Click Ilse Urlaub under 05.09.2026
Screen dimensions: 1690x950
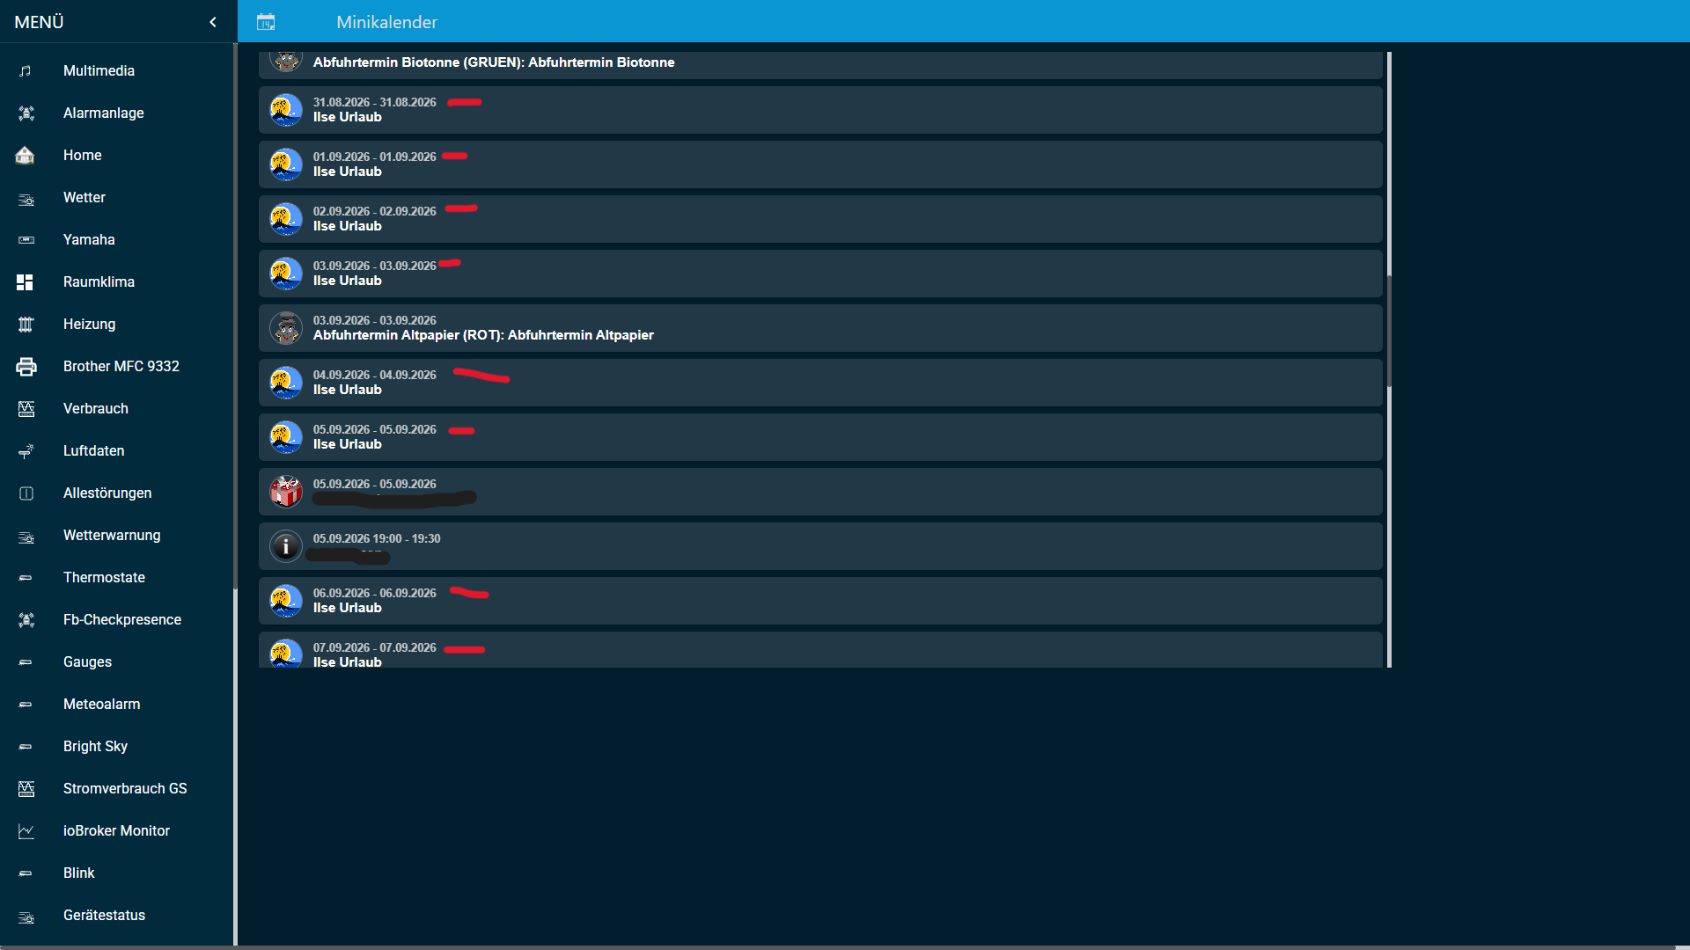click(x=348, y=444)
